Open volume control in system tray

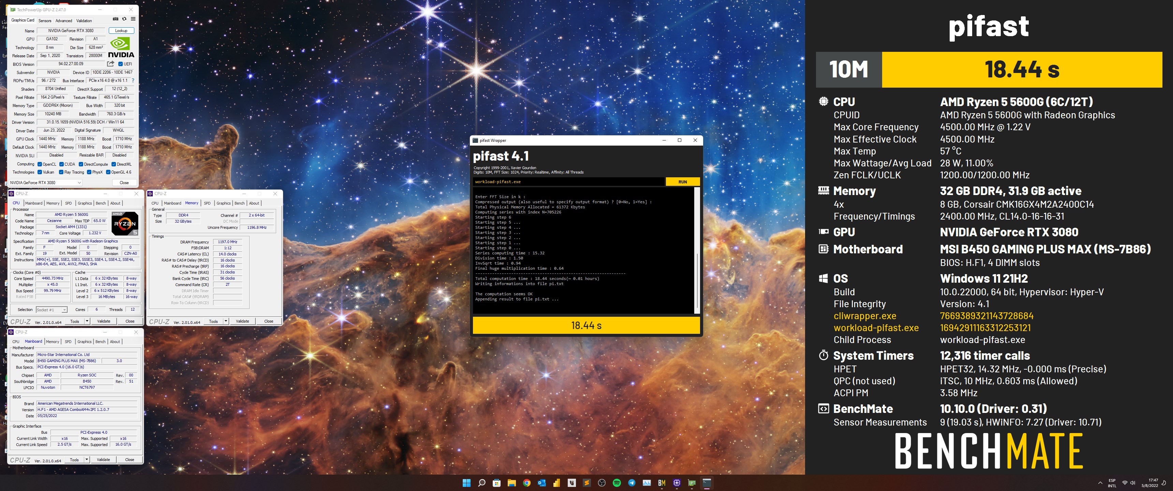[1132, 483]
